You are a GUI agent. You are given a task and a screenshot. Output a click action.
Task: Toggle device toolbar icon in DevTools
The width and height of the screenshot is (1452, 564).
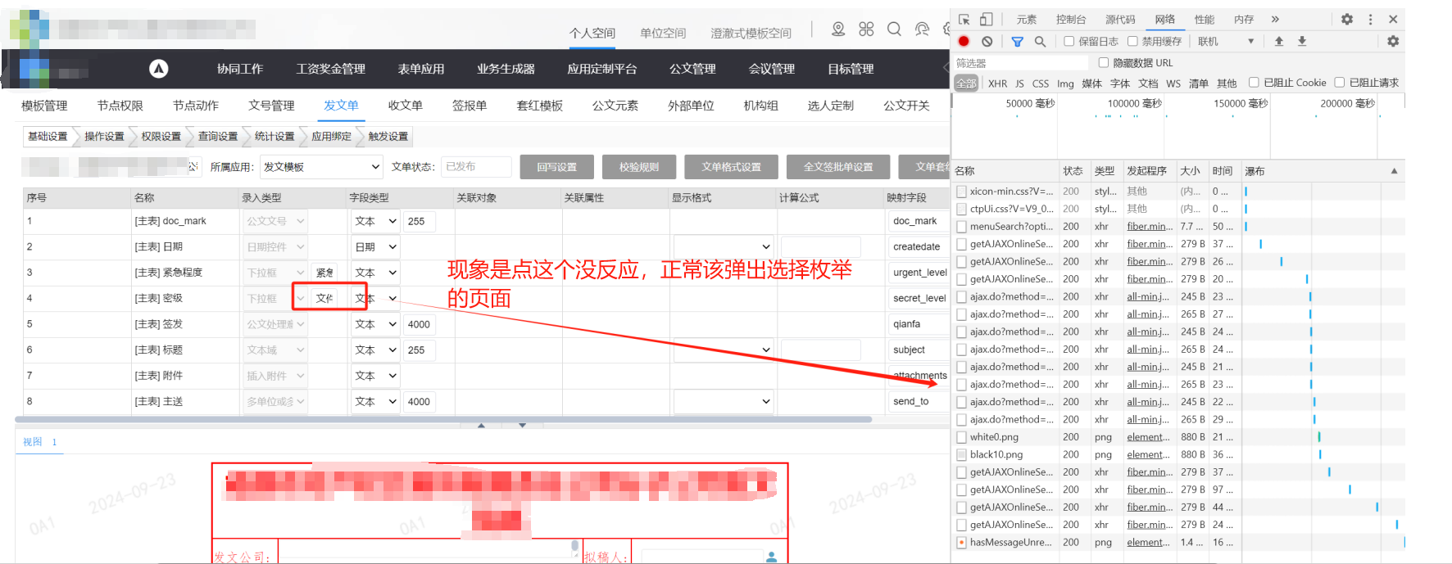(986, 19)
